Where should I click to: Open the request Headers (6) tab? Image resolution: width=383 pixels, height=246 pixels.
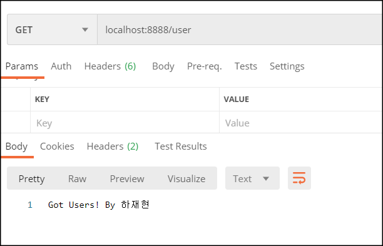pyautogui.click(x=110, y=66)
